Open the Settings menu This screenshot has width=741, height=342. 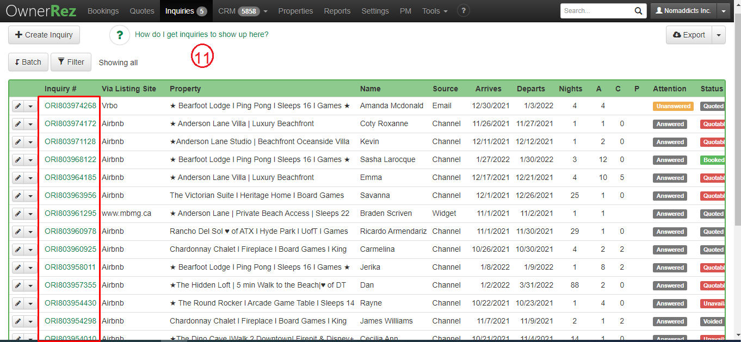coord(375,11)
